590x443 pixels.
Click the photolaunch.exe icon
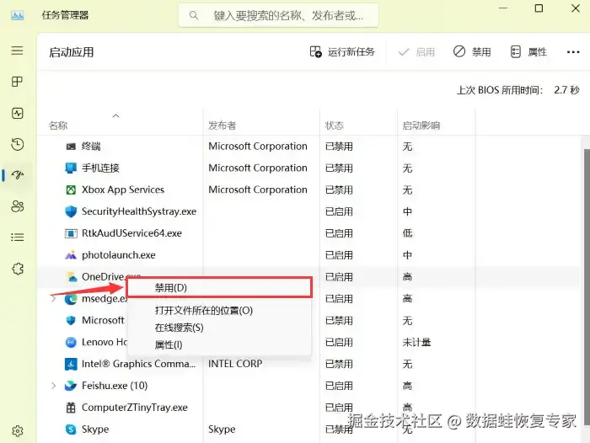coord(71,255)
